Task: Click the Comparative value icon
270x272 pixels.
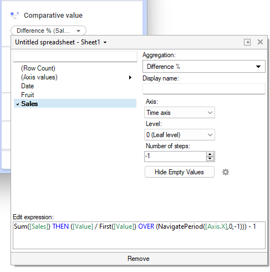Action: pyautogui.click(x=14, y=16)
